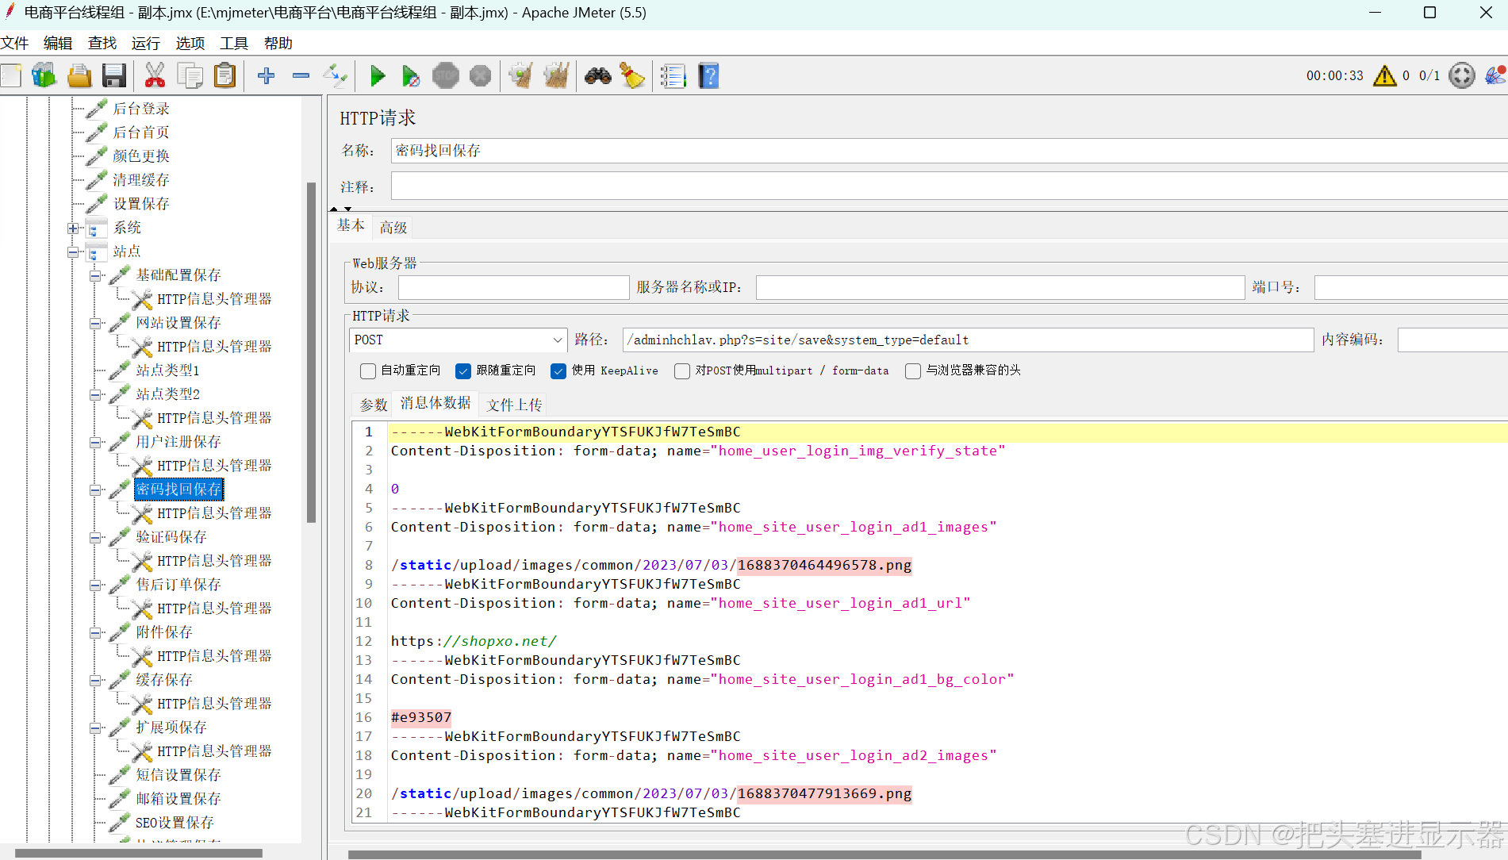Click the Clear All broom icon
1508x860 pixels.
click(x=632, y=76)
